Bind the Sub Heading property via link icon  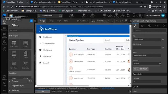163,48
